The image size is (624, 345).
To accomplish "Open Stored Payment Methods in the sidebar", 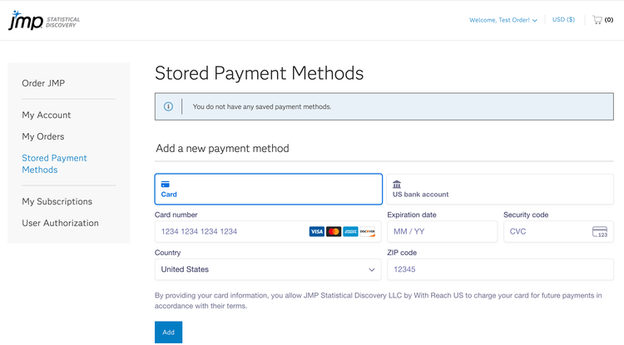I will pos(54,164).
